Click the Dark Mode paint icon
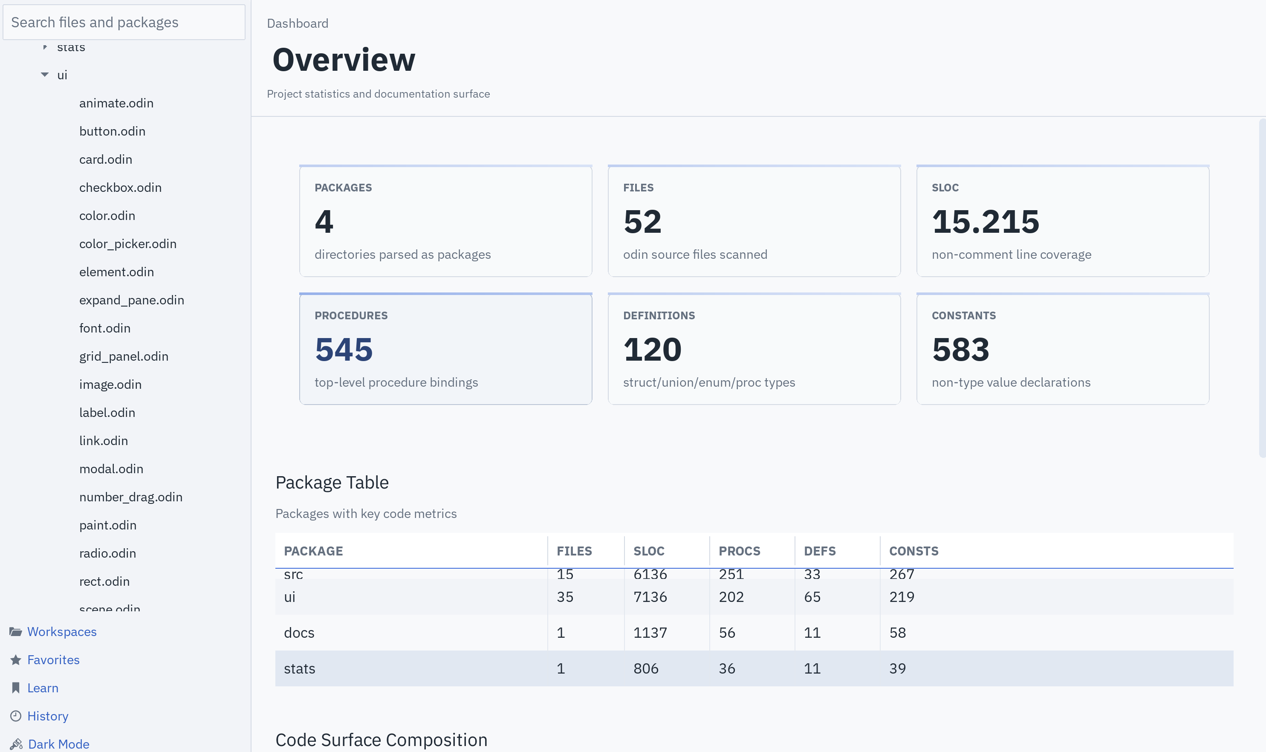Screen dimensions: 1266x752 (x=16, y=744)
